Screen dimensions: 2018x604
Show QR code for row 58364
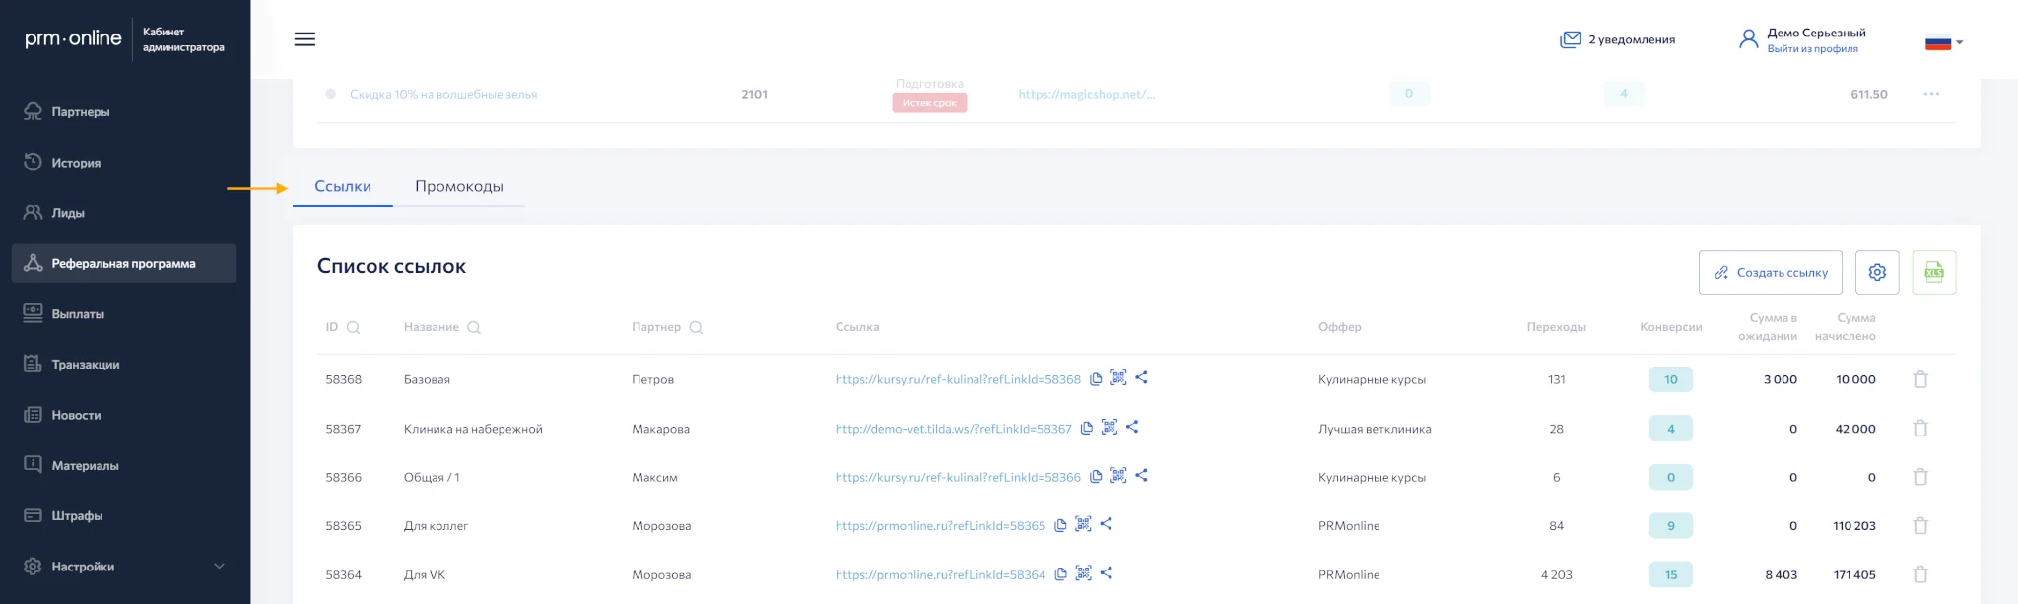(x=1083, y=572)
